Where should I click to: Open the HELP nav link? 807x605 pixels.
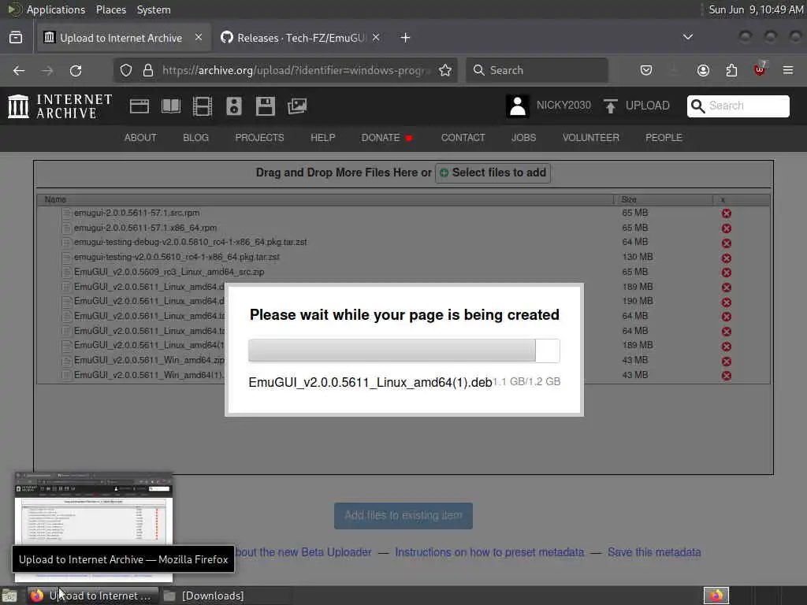pyautogui.click(x=322, y=137)
